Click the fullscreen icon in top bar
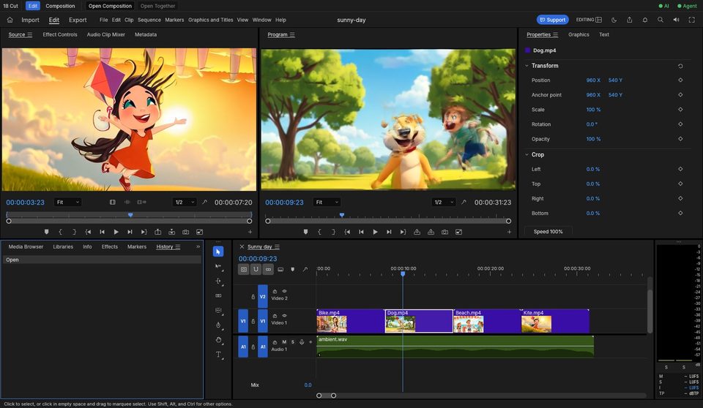 691,20
